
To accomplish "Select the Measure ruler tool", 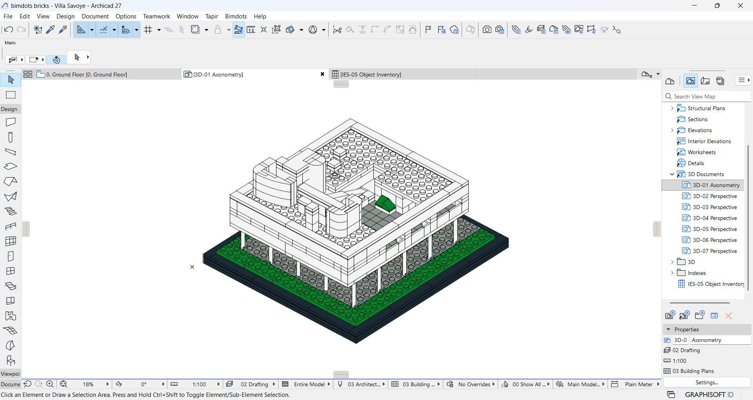I will click(251, 29).
